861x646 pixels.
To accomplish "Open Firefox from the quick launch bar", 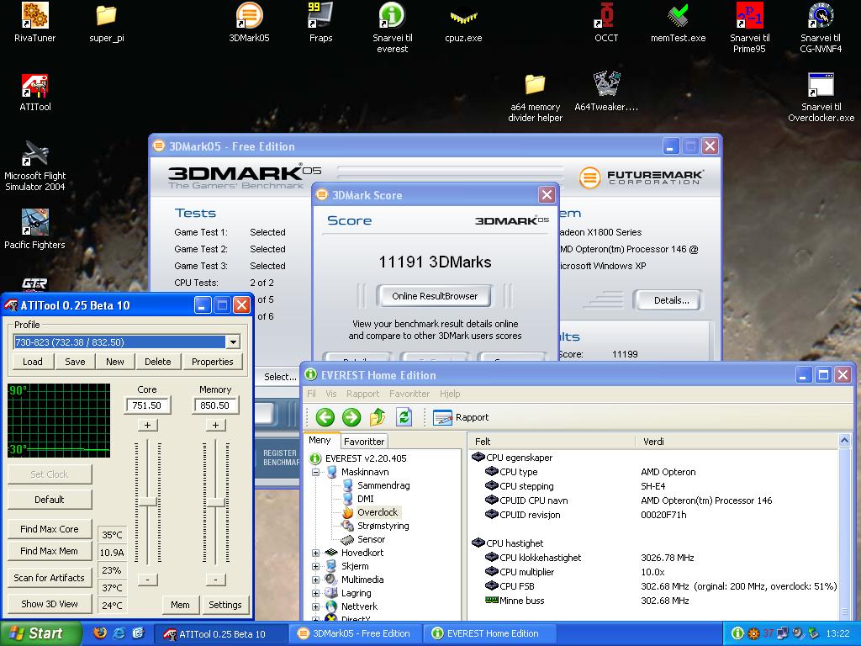I will click(x=100, y=633).
